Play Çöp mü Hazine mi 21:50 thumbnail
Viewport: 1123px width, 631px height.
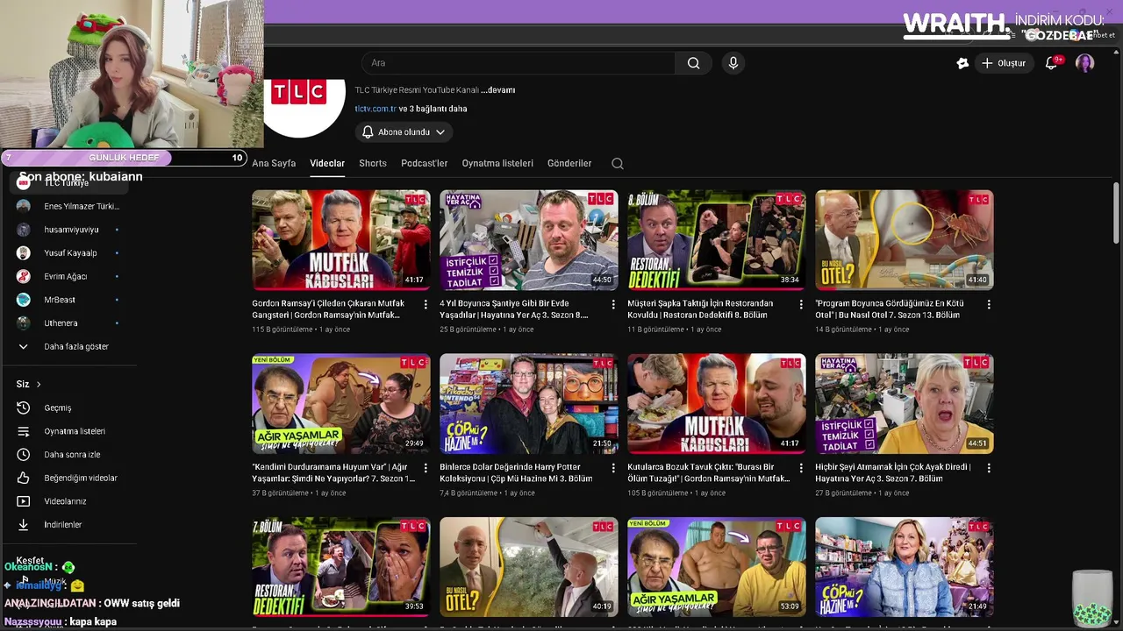[x=529, y=403]
